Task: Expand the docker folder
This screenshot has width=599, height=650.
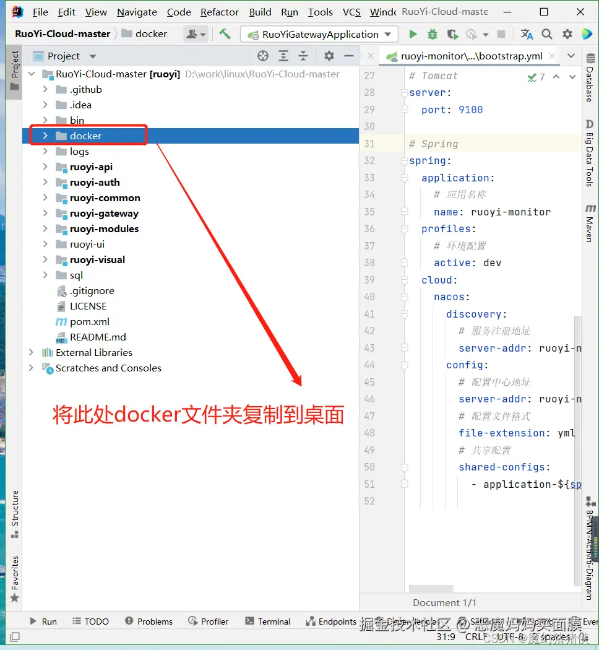Action: pyautogui.click(x=45, y=136)
